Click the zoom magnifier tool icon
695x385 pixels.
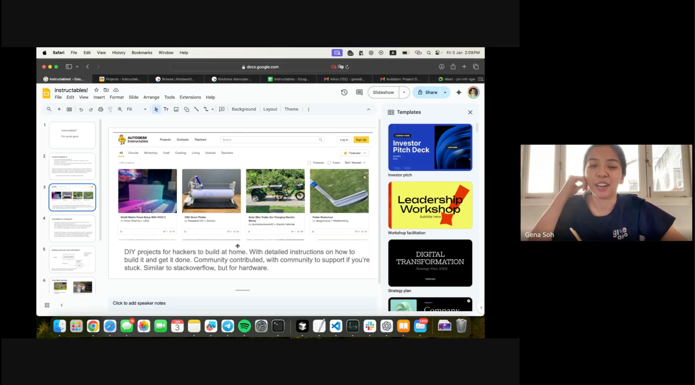point(120,109)
